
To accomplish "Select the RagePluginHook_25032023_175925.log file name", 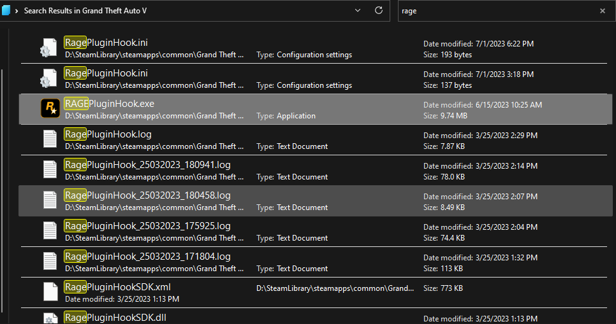I will tap(147, 226).
